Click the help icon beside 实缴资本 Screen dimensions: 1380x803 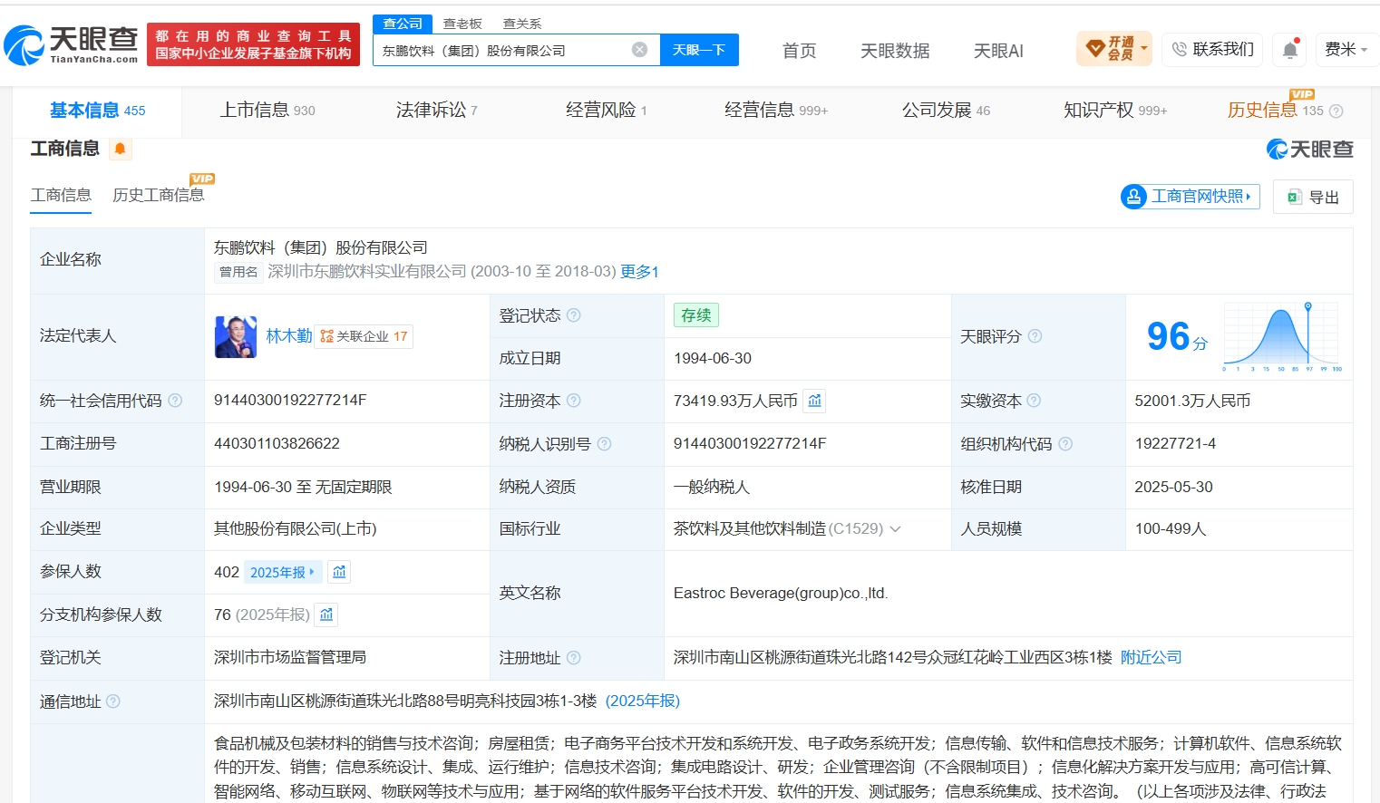(x=1034, y=401)
